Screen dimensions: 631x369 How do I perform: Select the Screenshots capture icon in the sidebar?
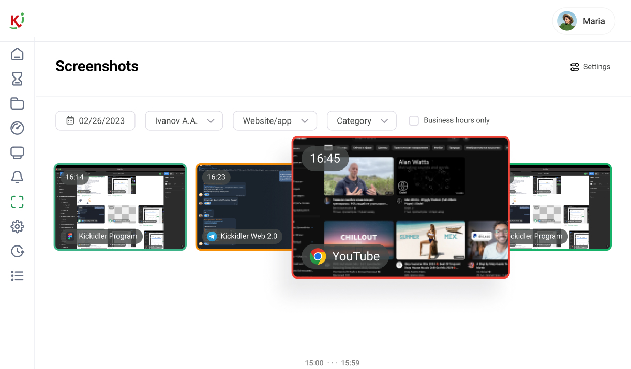click(x=17, y=202)
